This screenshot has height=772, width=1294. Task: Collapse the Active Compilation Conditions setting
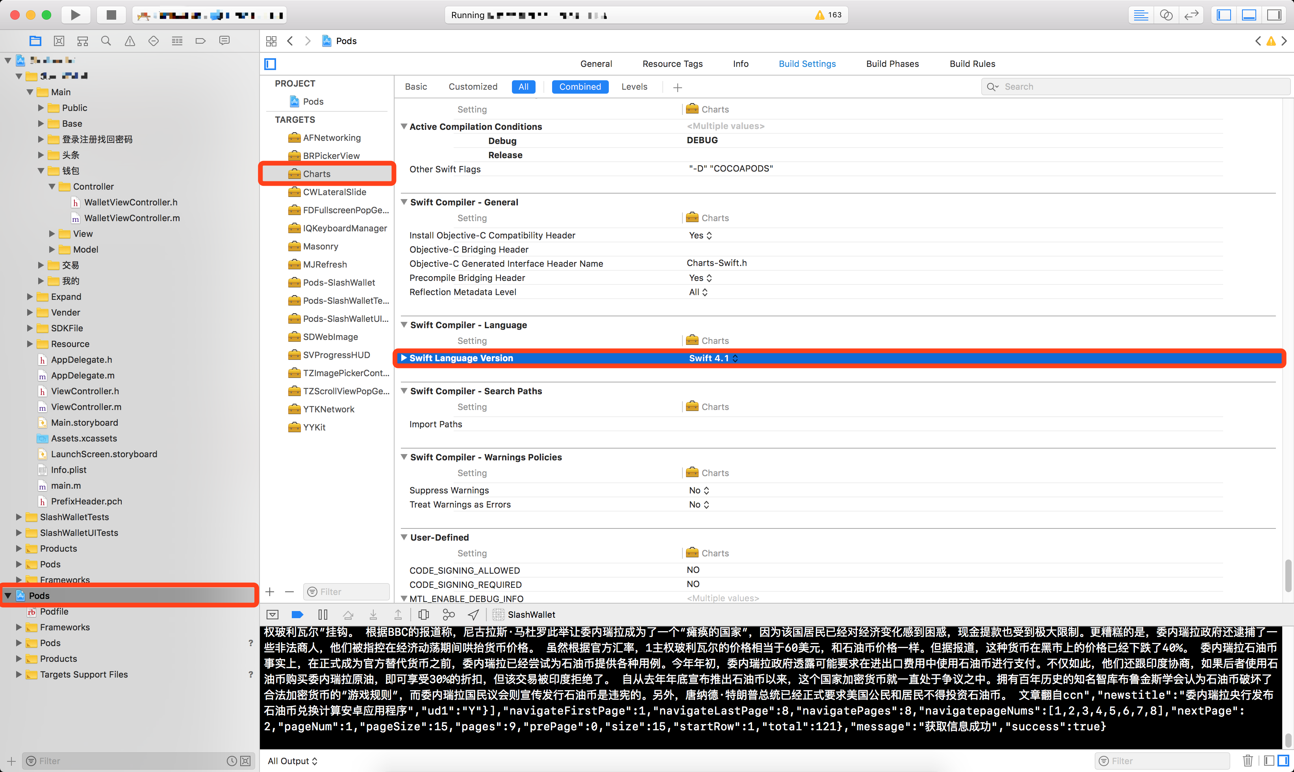[x=404, y=126]
